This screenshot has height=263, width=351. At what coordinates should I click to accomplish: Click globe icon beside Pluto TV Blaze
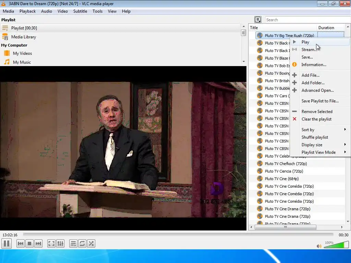click(x=260, y=58)
